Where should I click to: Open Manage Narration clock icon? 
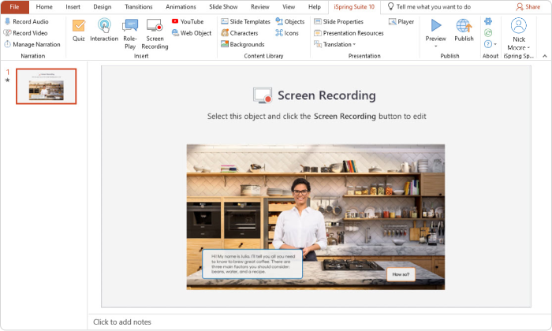(x=7, y=44)
